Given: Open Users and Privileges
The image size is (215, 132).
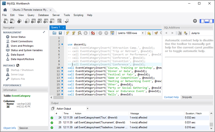Looking at the screenshot, I should coord(22,46).
